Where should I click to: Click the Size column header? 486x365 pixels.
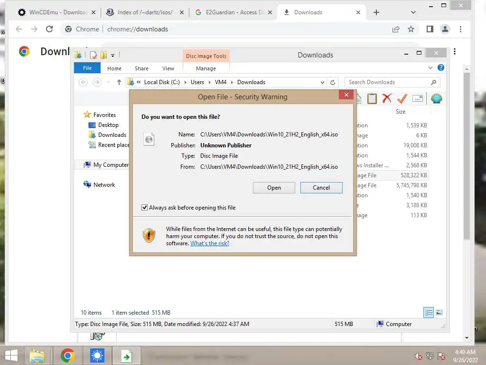coord(400,111)
